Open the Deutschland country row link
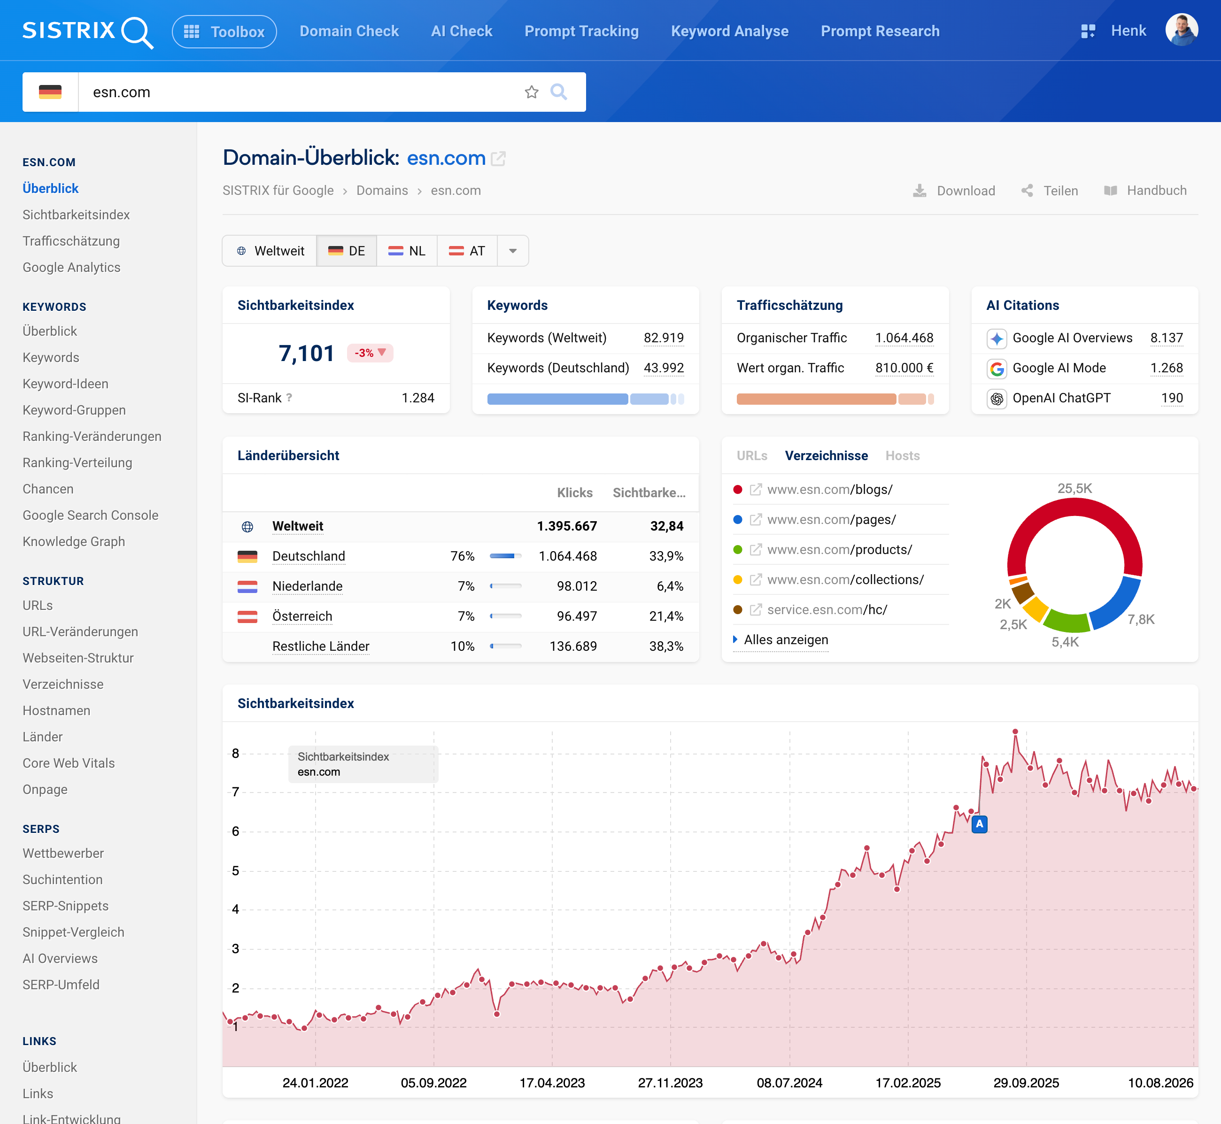 point(309,556)
